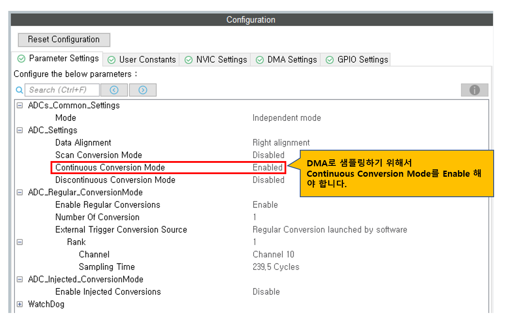
Task: Go to previous search result arrow
Action: [114, 90]
